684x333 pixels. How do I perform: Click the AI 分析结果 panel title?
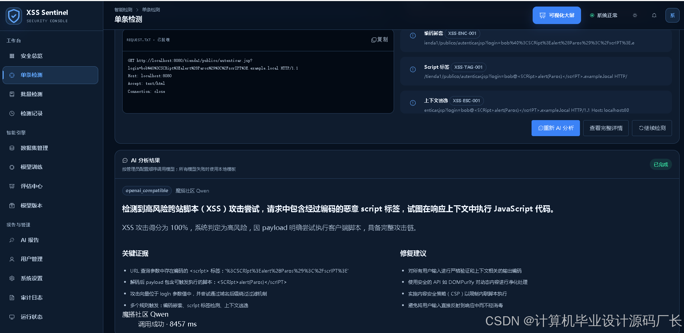click(146, 160)
